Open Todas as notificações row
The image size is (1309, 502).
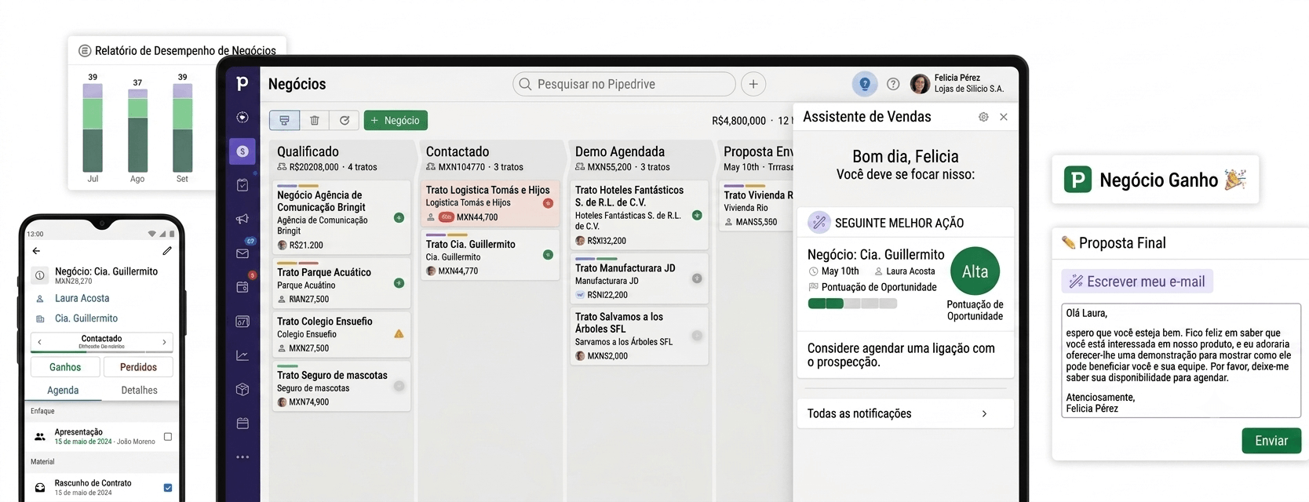click(x=906, y=413)
